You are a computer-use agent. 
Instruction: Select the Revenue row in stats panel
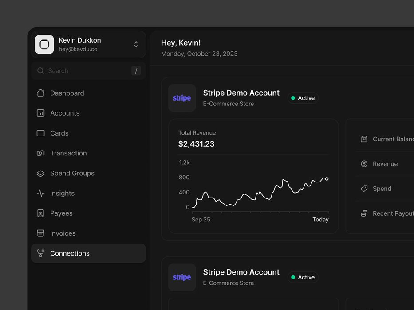click(x=384, y=164)
